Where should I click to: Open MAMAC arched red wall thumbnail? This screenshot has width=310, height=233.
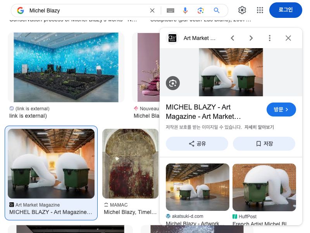click(x=130, y=163)
